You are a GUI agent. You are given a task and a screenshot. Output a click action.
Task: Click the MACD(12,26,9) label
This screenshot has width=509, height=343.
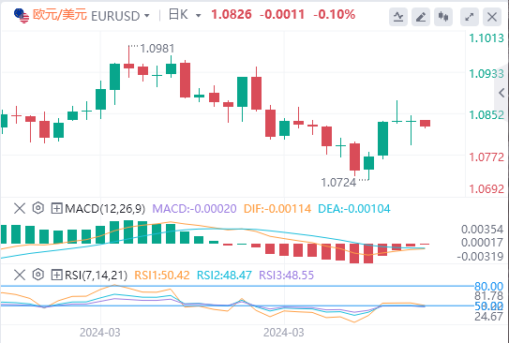(x=105, y=209)
